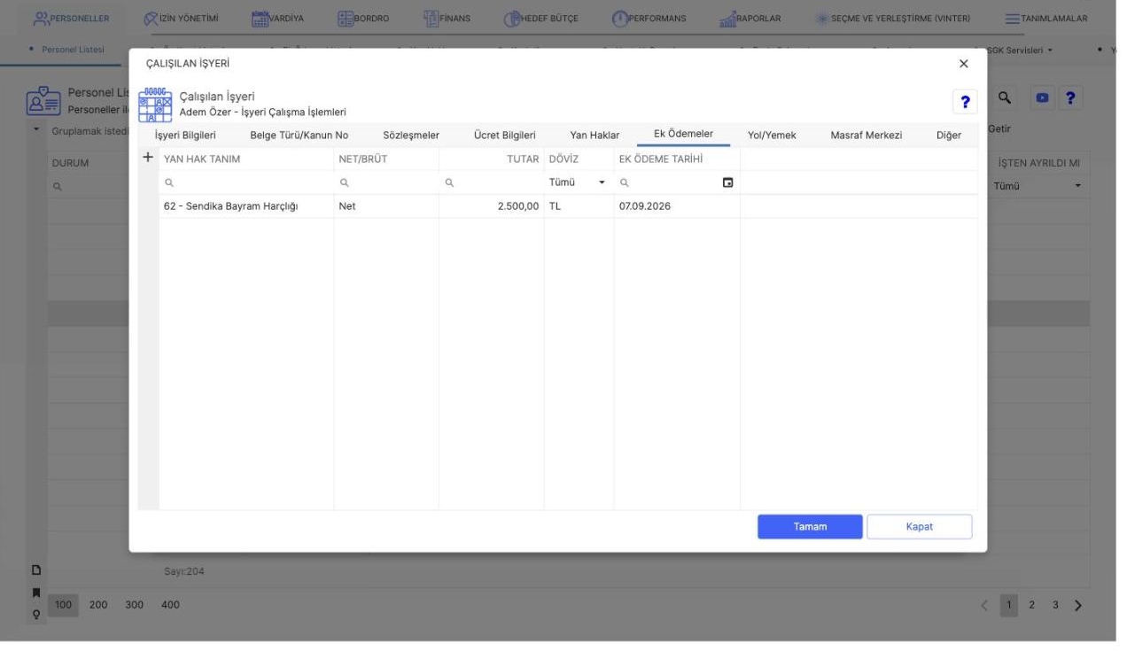The width and height of the screenshot is (1127, 651).
Task: Go to the next page with right arrow
Action: pos(1077,606)
